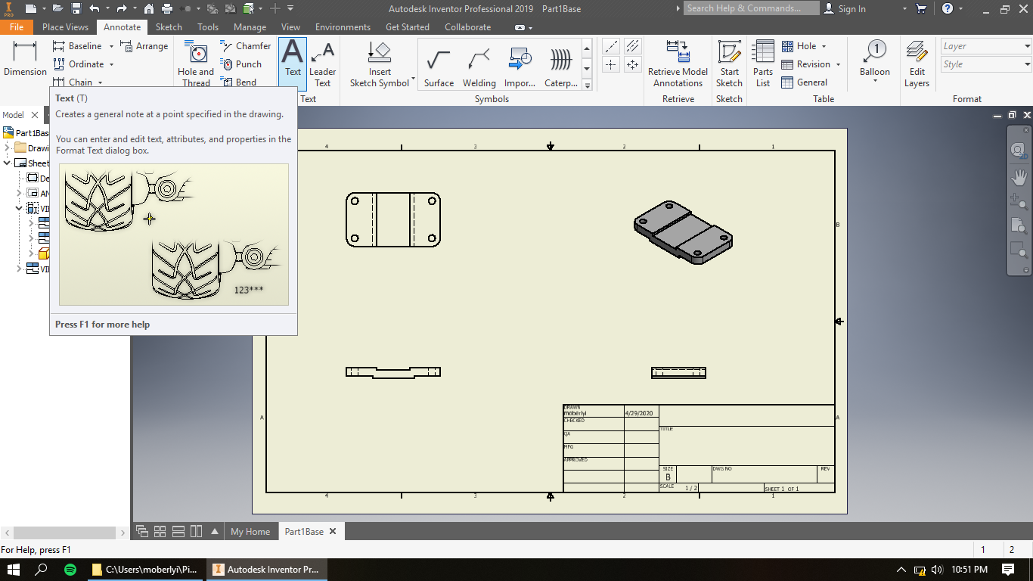Select the Pan hand tool in navigation bar
The width and height of the screenshot is (1033, 581).
1019,176
